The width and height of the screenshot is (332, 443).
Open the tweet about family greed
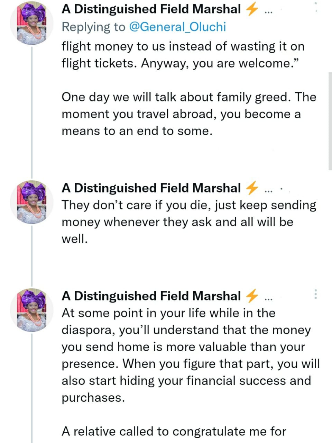[x=188, y=114]
